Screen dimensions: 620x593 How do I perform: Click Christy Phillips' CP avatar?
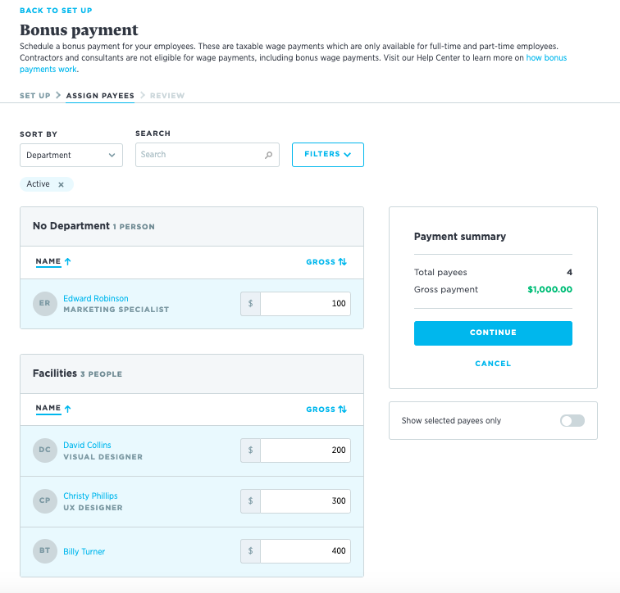[x=45, y=501]
